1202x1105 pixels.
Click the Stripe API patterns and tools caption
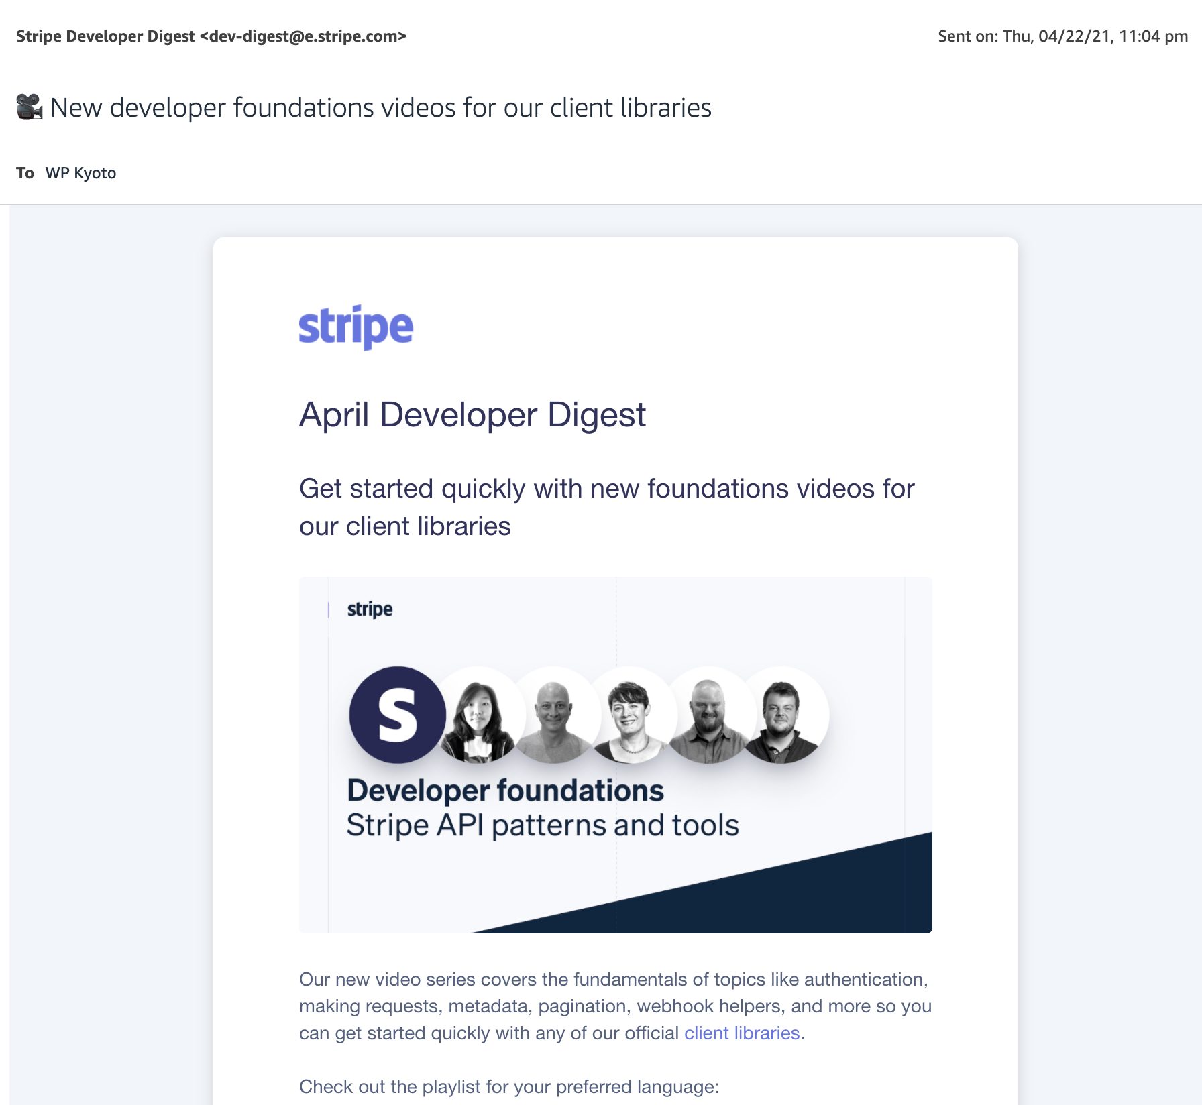coord(542,825)
